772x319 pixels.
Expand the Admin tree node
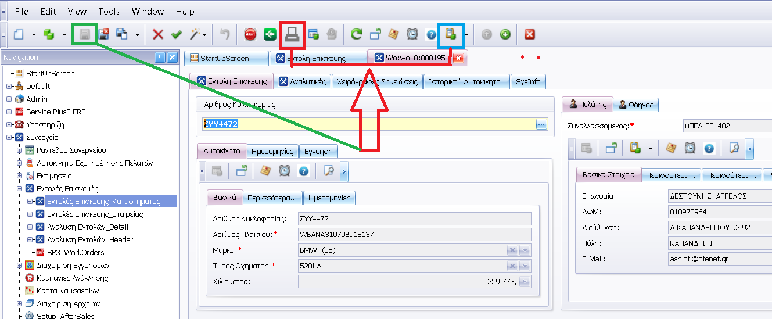(x=9, y=99)
